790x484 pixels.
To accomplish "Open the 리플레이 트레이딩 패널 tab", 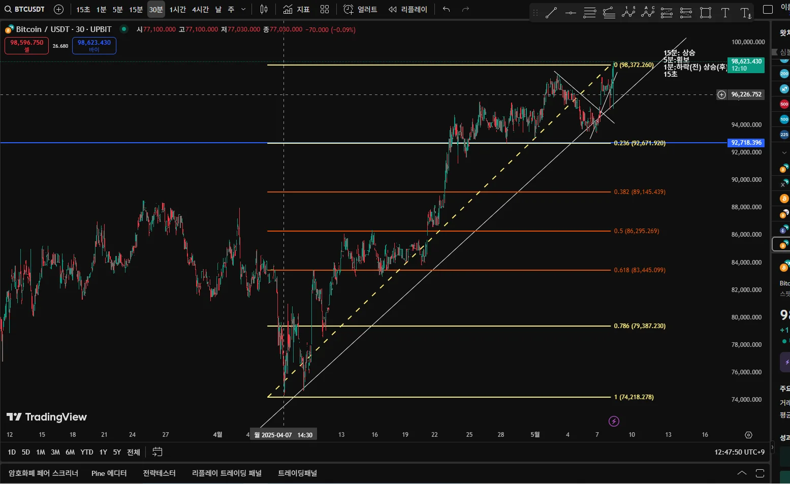I will 227,473.
